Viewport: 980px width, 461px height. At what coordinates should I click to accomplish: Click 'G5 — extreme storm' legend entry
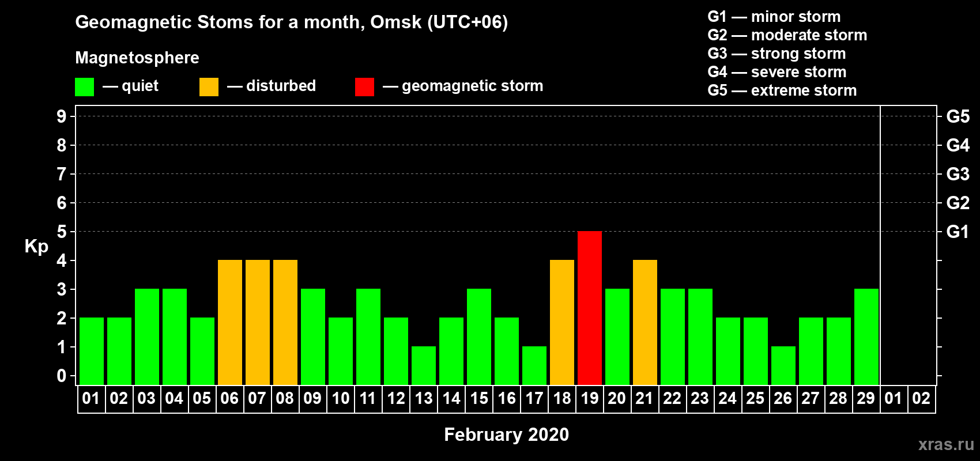782,90
